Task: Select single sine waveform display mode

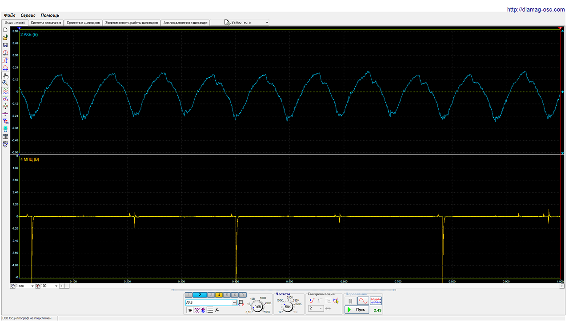Action: [363, 301]
